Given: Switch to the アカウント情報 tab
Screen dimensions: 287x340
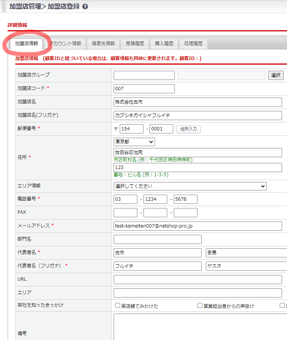Looking at the screenshot, I should tap(65, 44).
